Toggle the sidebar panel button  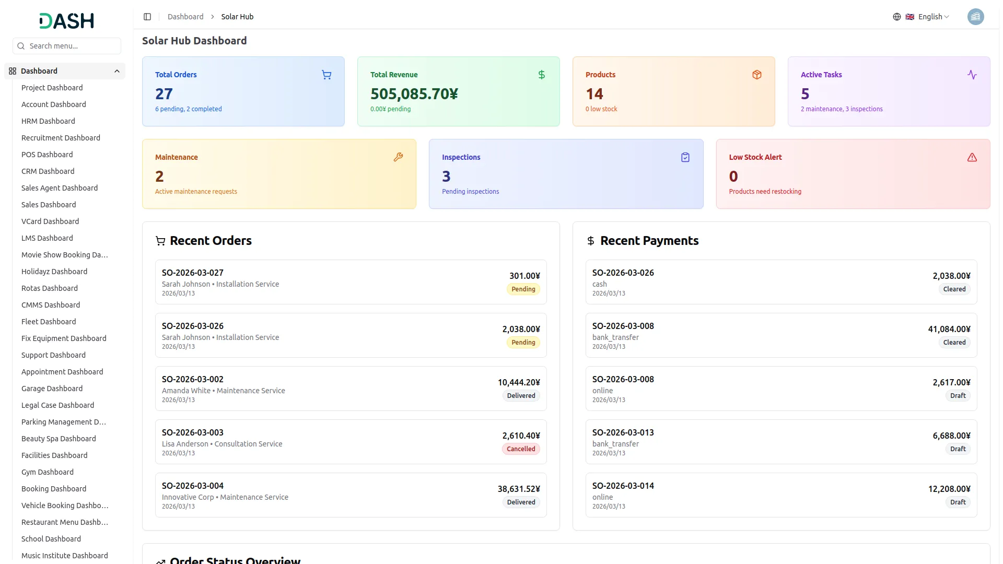(x=147, y=17)
